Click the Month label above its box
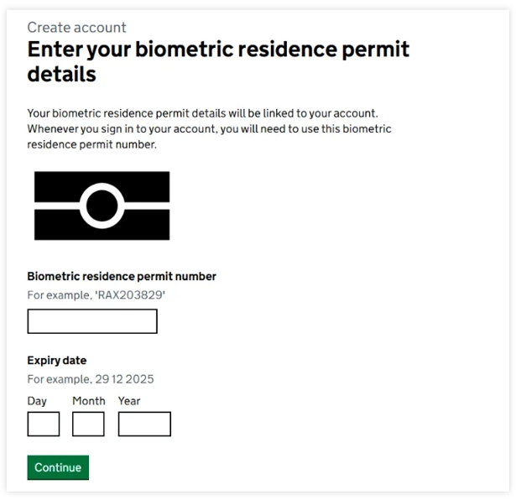The image size is (516, 500). [89, 401]
